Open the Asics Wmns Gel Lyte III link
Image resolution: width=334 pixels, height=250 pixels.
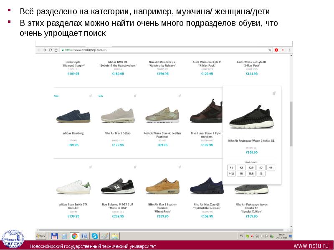point(251,64)
